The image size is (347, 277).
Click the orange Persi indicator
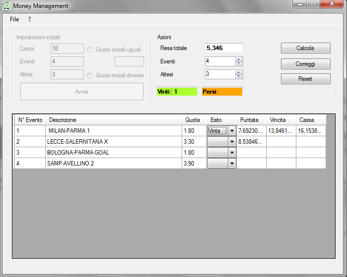(x=222, y=92)
